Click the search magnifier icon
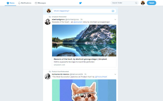The width and height of the screenshot is (163, 101). 136,3
